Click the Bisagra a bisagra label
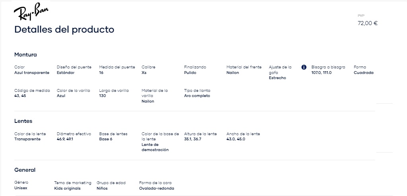The width and height of the screenshot is (407, 196). pos(328,67)
